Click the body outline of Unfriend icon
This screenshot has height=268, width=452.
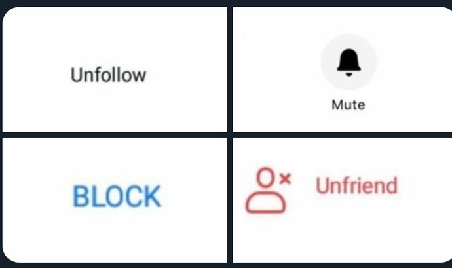265,203
